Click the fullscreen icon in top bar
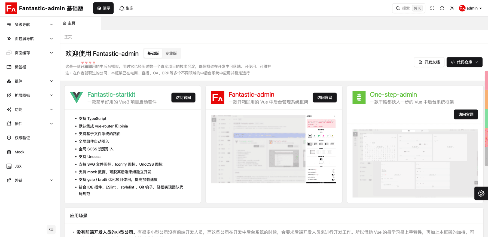 (x=432, y=8)
